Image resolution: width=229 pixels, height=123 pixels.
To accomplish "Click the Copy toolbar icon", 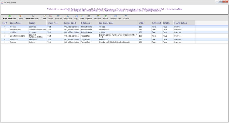I will coord(76,17).
